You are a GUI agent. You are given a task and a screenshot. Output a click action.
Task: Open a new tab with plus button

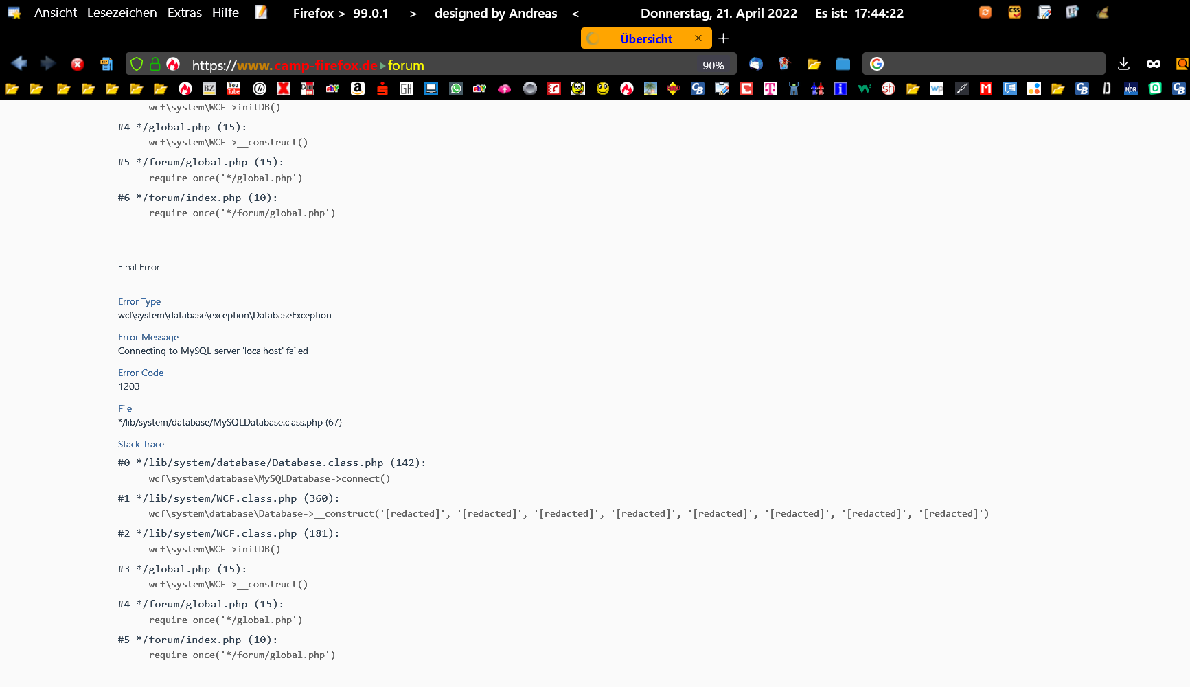(x=723, y=38)
